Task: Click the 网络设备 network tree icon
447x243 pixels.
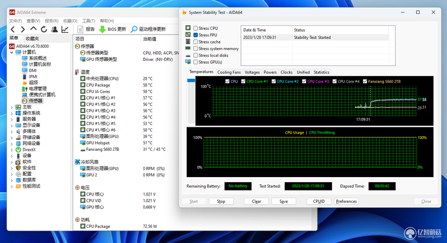Action: (18, 144)
